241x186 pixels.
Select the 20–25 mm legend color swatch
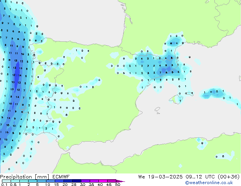[69, 181]
